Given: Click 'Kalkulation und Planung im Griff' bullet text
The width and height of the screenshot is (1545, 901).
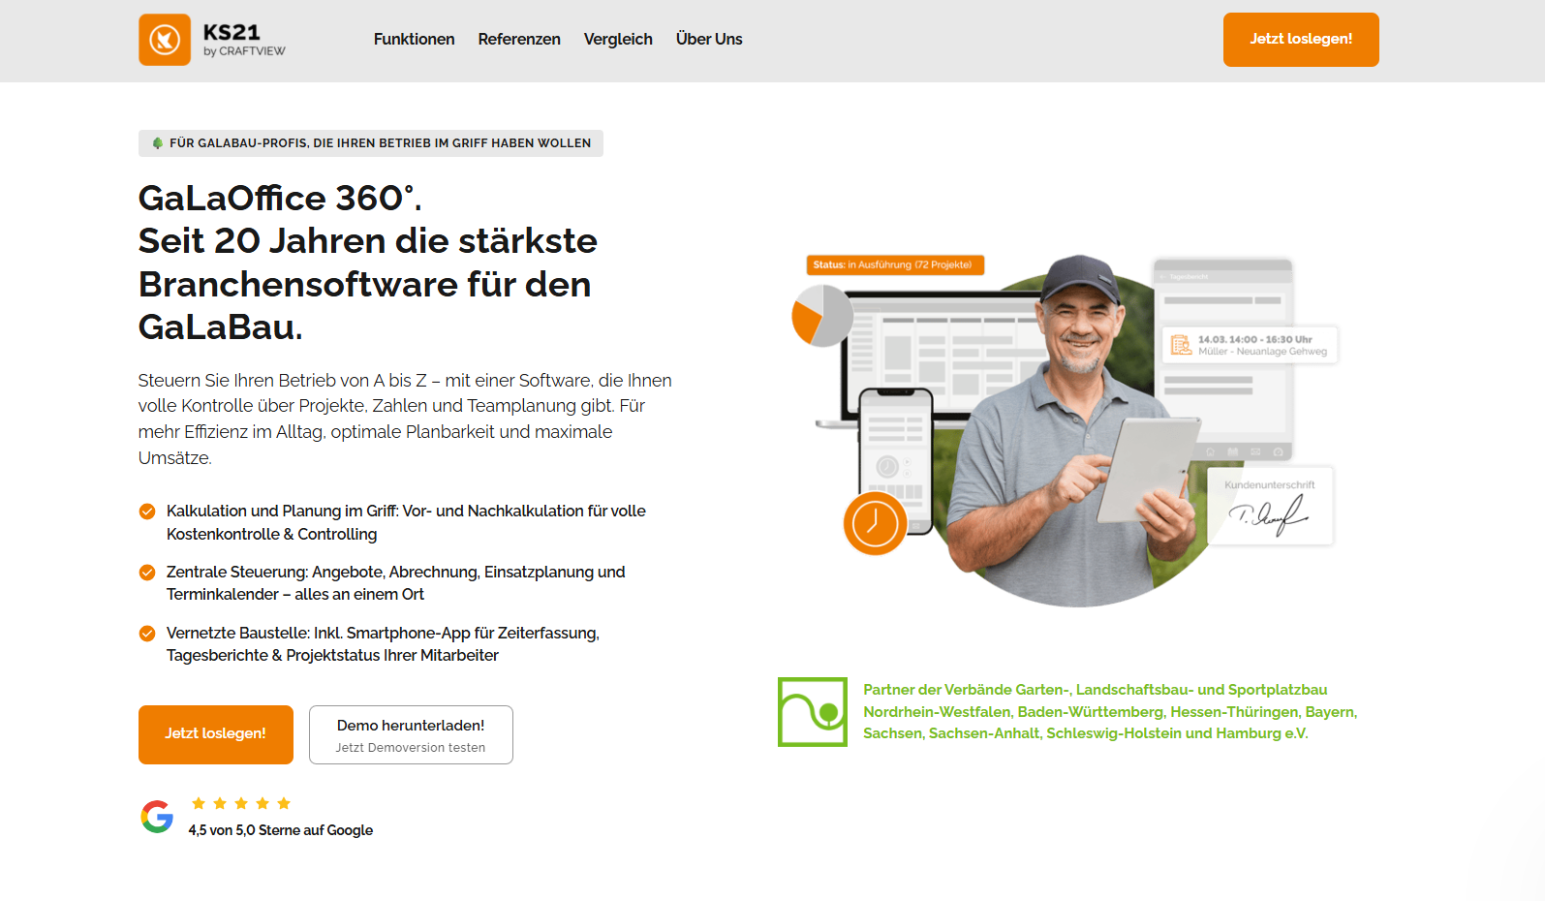Looking at the screenshot, I should coord(406,522).
